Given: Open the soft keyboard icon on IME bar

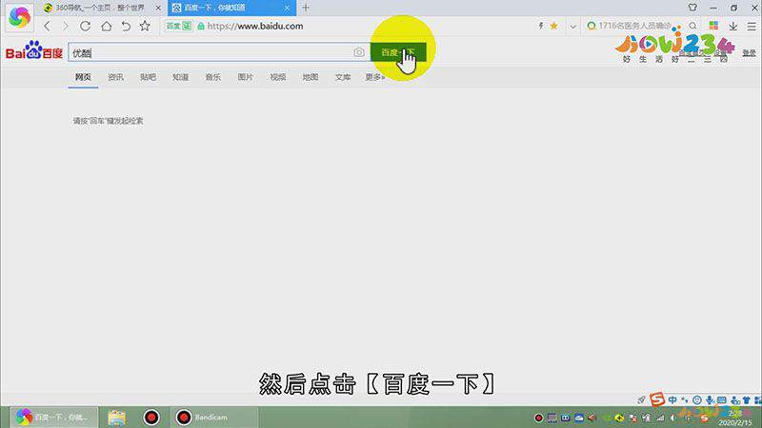Looking at the screenshot, I should click(722, 399).
